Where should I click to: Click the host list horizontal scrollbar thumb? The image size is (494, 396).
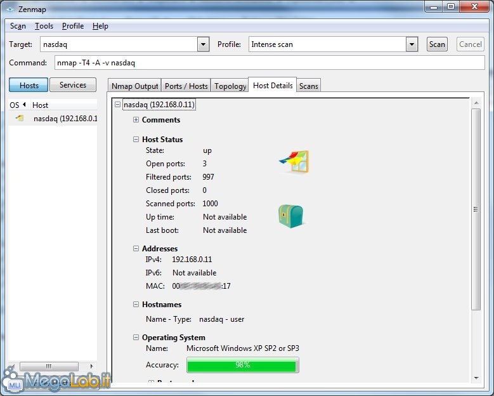49,366
